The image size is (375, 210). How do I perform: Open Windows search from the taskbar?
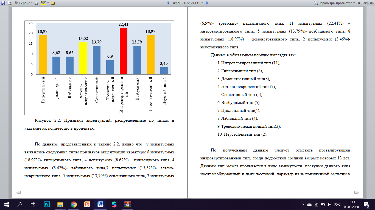[x=20, y=204]
